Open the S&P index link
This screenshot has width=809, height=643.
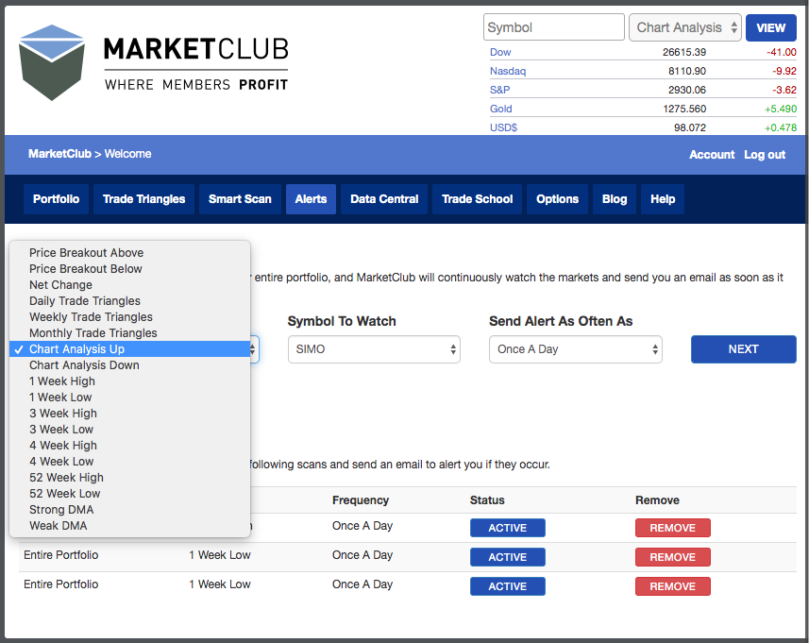point(499,90)
